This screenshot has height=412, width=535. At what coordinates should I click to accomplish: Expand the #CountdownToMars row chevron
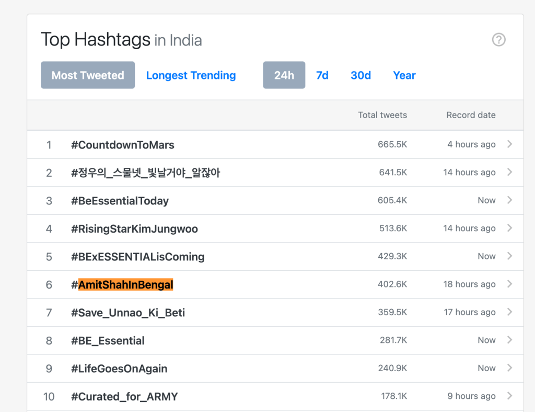(509, 144)
